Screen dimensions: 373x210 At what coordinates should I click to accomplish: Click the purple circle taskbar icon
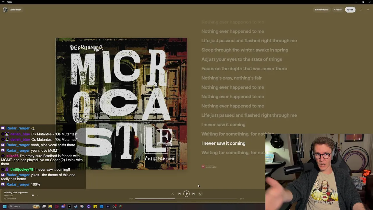click(x=89, y=206)
